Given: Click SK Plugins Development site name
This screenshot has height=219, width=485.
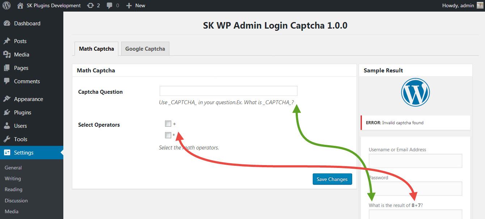Looking at the screenshot, I should pyautogui.click(x=54, y=5).
